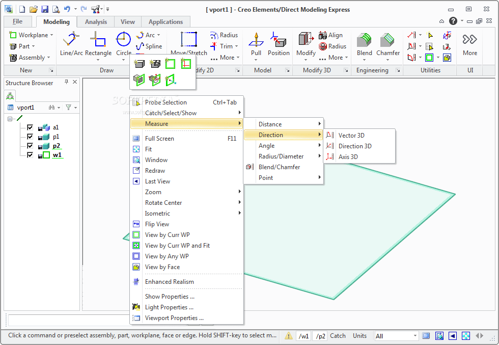The width and height of the screenshot is (499, 345).
Task: Click the Pull model tool
Action: [256, 44]
